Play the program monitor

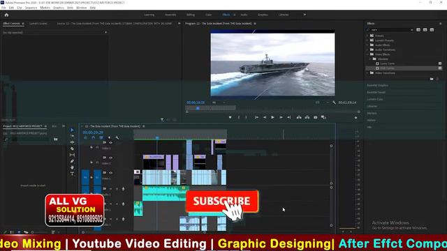click(272, 118)
